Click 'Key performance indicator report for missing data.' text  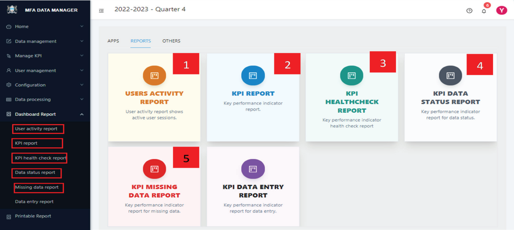tap(154, 208)
